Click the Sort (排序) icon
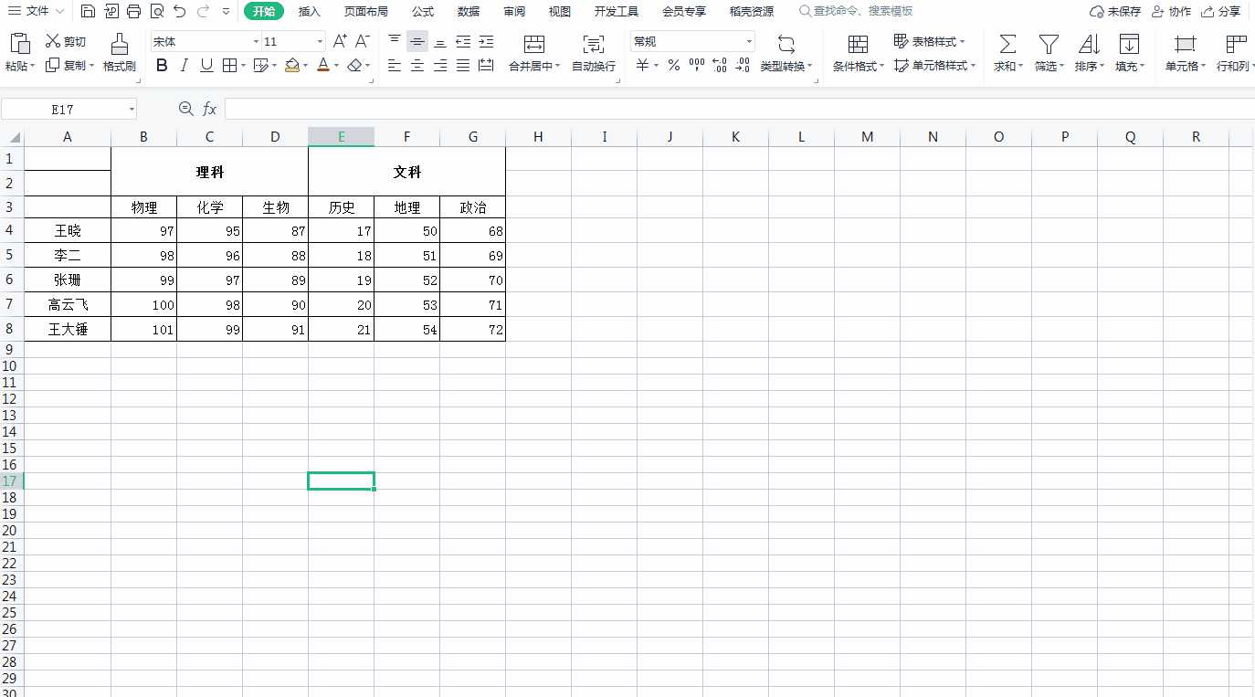1255x697 pixels. point(1090,44)
